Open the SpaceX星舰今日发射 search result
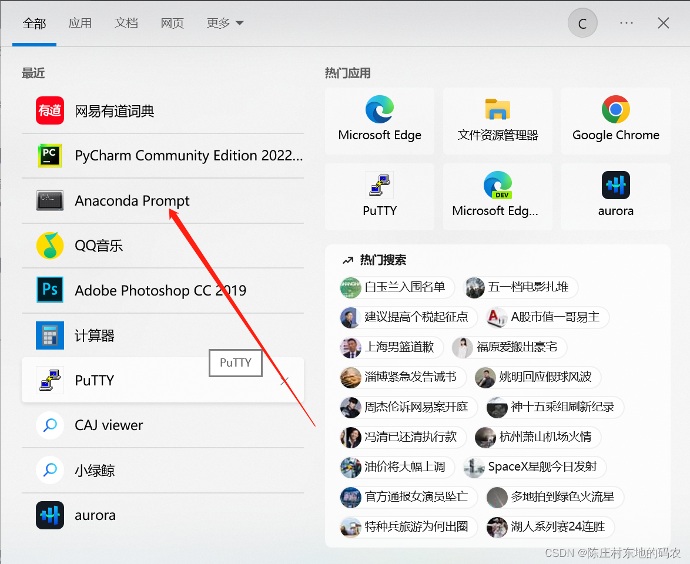 tap(534, 467)
